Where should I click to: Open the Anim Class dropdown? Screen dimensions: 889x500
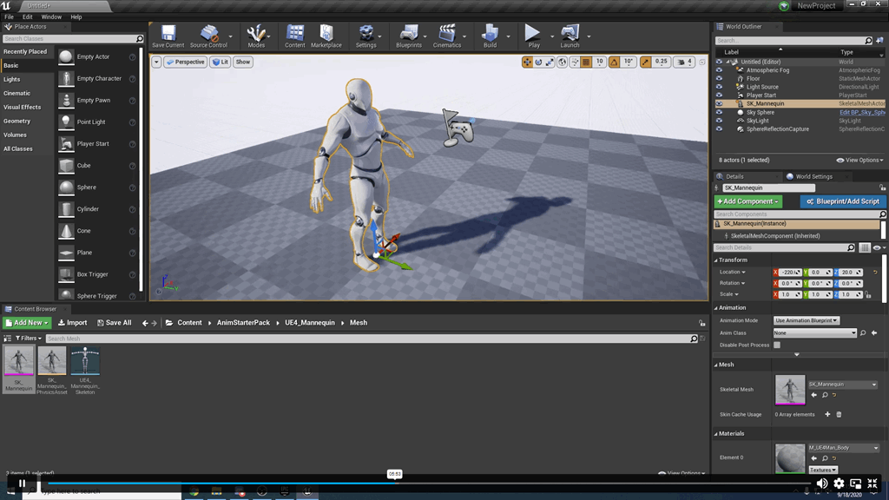point(814,332)
